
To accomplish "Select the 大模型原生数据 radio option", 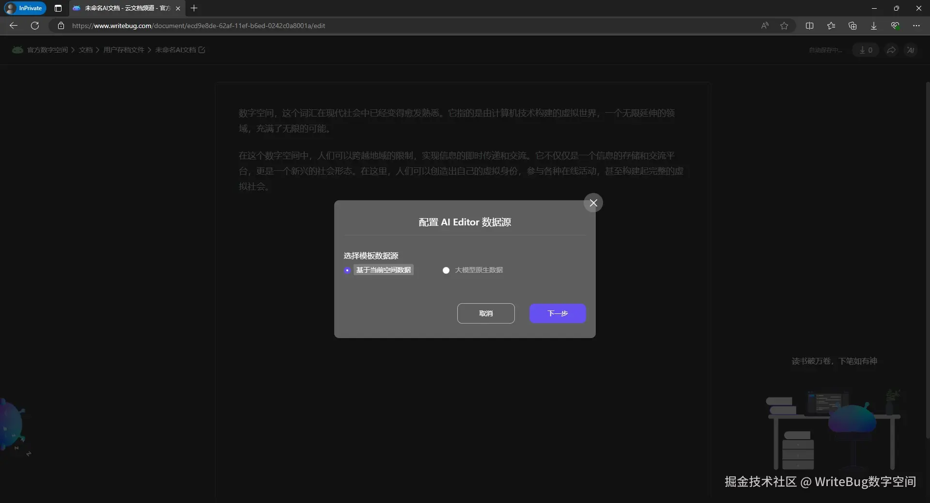I will 446,270.
